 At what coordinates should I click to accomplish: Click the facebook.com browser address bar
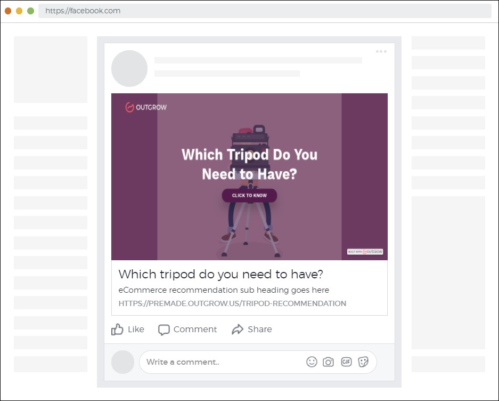click(x=265, y=11)
